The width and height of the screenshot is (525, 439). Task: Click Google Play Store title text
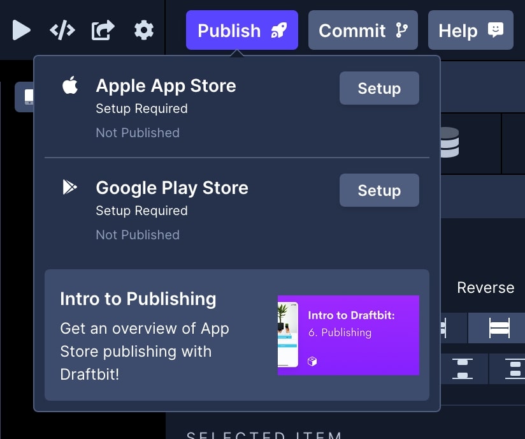(x=172, y=188)
